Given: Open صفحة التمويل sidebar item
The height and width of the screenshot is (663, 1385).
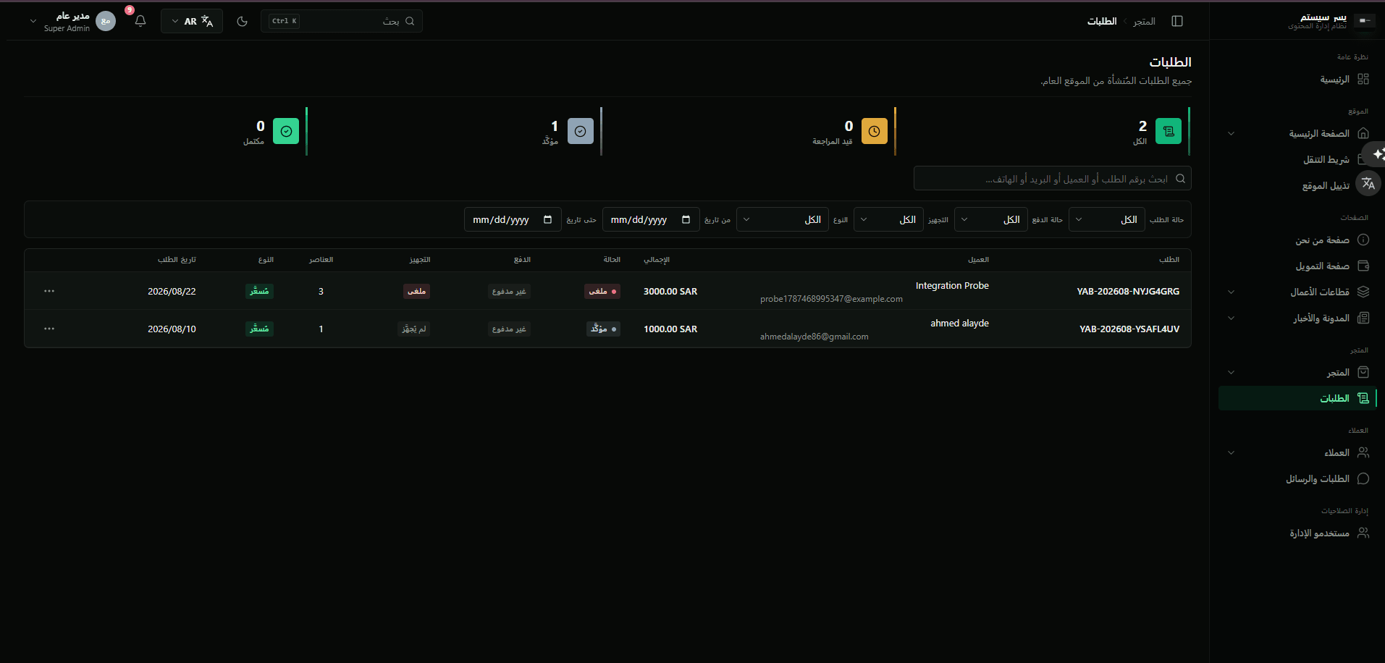Looking at the screenshot, I should (x=1299, y=266).
